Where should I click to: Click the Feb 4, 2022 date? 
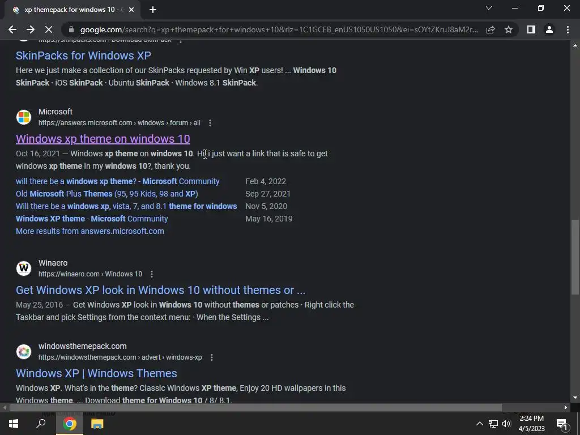(x=266, y=181)
